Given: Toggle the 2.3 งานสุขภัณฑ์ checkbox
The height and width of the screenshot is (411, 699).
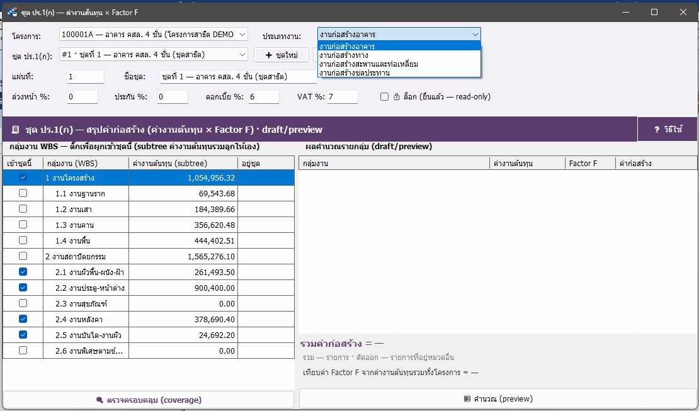Looking at the screenshot, I should 23,303.
